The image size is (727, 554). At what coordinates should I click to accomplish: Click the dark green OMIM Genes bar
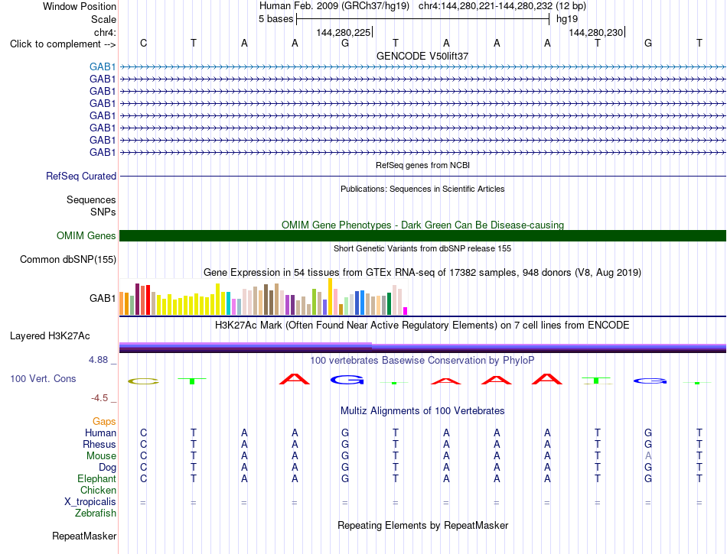(422, 235)
